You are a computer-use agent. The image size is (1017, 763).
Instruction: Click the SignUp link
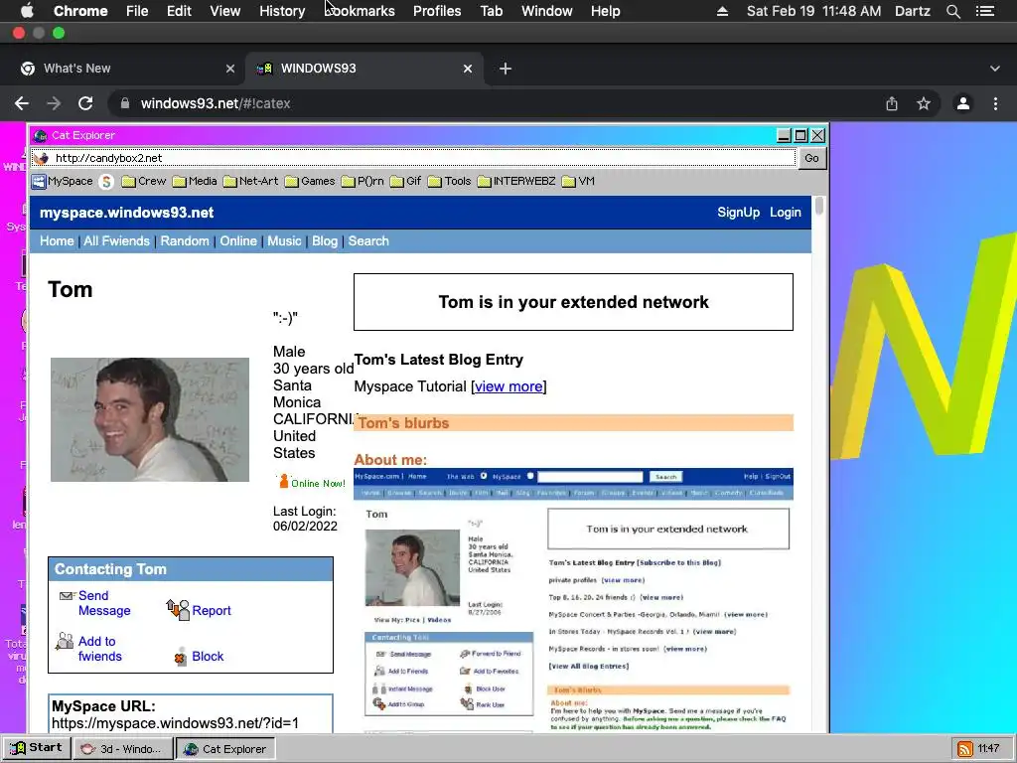click(738, 213)
